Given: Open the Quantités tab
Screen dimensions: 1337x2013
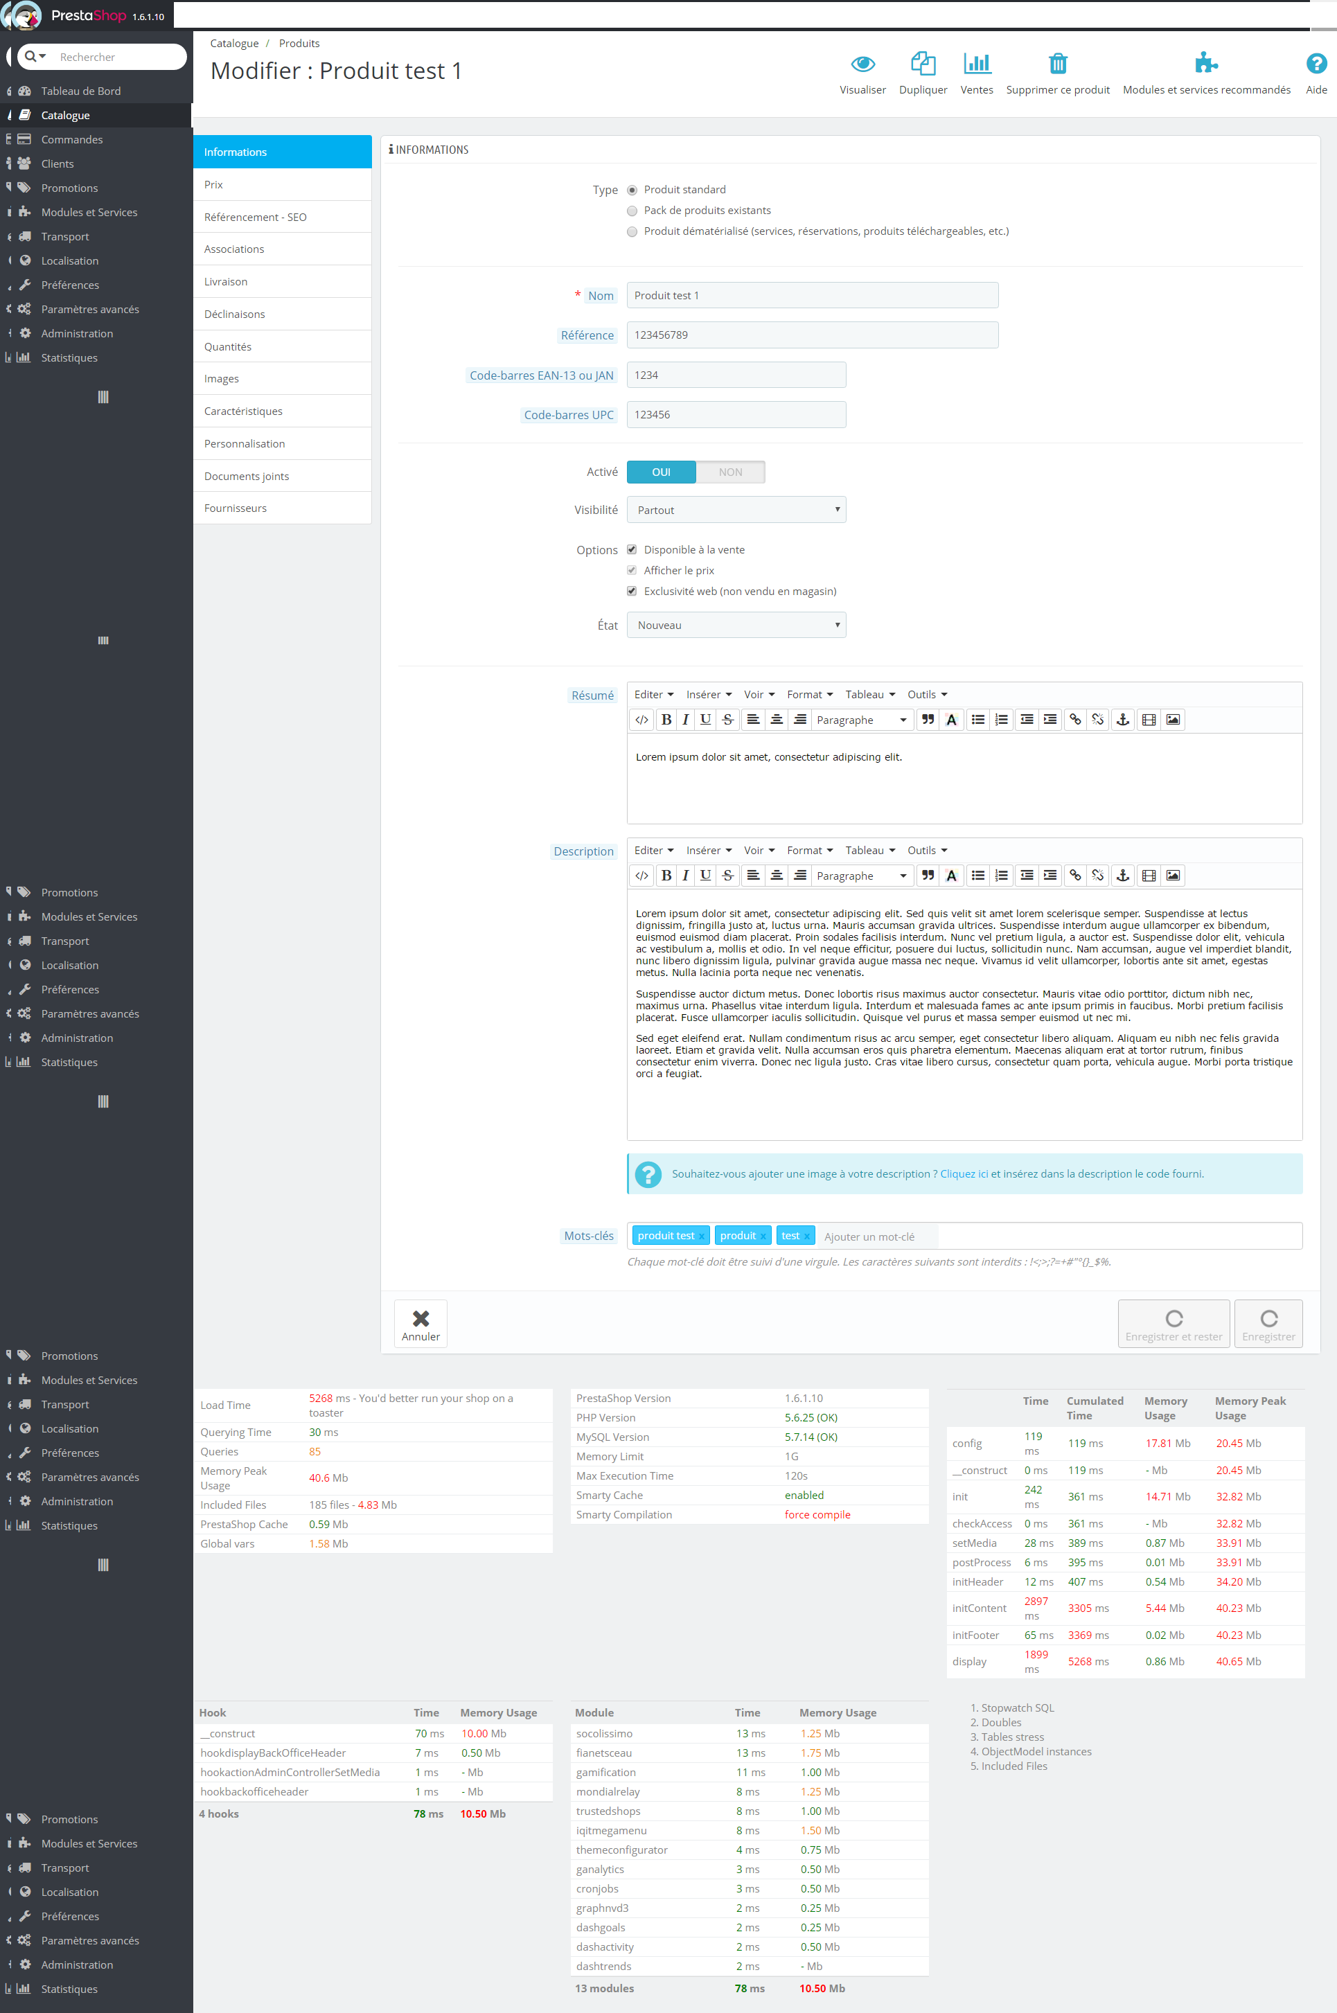Looking at the screenshot, I should 282,347.
